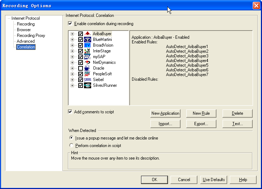Image resolution: width=262 pixels, height=189 pixels.
Task: Click the Oracle coffee cup icon
Action: [x=87, y=68]
